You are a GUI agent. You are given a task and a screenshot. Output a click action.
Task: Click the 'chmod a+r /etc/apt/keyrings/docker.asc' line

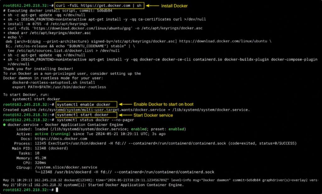click(x=47, y=33)
